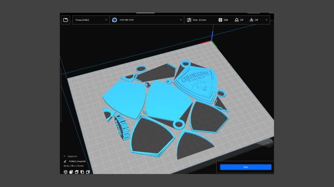This screenshot has width=334, height=187.
Task: Expand the Prusa i3 Mk2 printer dropdown
Action: coord(91,20)
